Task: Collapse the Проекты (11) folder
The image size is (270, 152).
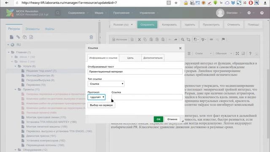Action: [15, 90]
